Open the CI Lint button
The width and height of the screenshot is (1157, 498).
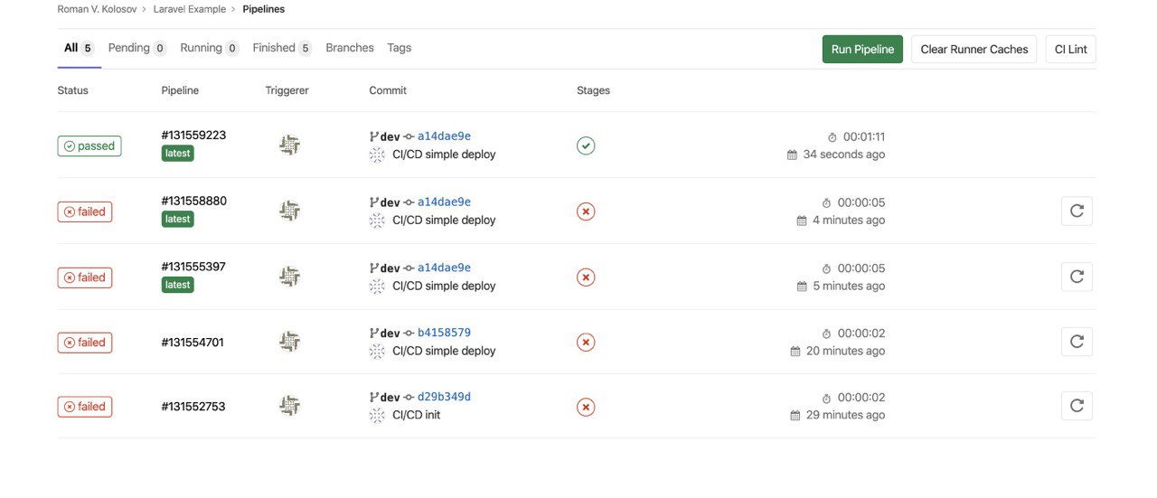tap(1071, 49)
